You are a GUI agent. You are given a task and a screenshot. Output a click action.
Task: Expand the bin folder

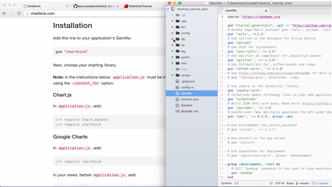(172, 27)
